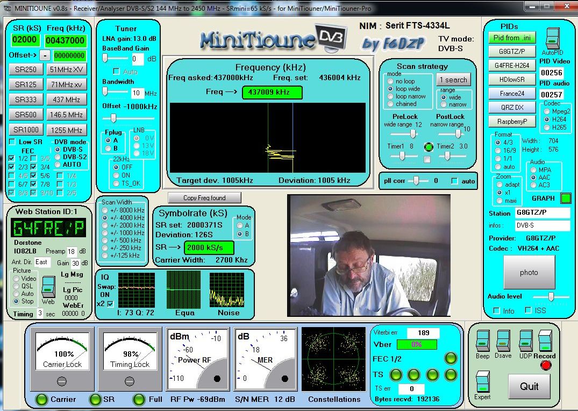Viewport: 578px width, 411px height.
Task: Adjust the Audio level slider
Action: pos(551,296)
